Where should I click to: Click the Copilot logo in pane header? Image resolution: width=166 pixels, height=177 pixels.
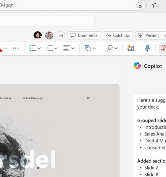137,66
